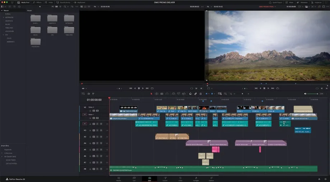Open the Effects panel
Screen dimensions: 330x182
click(37, 2)
